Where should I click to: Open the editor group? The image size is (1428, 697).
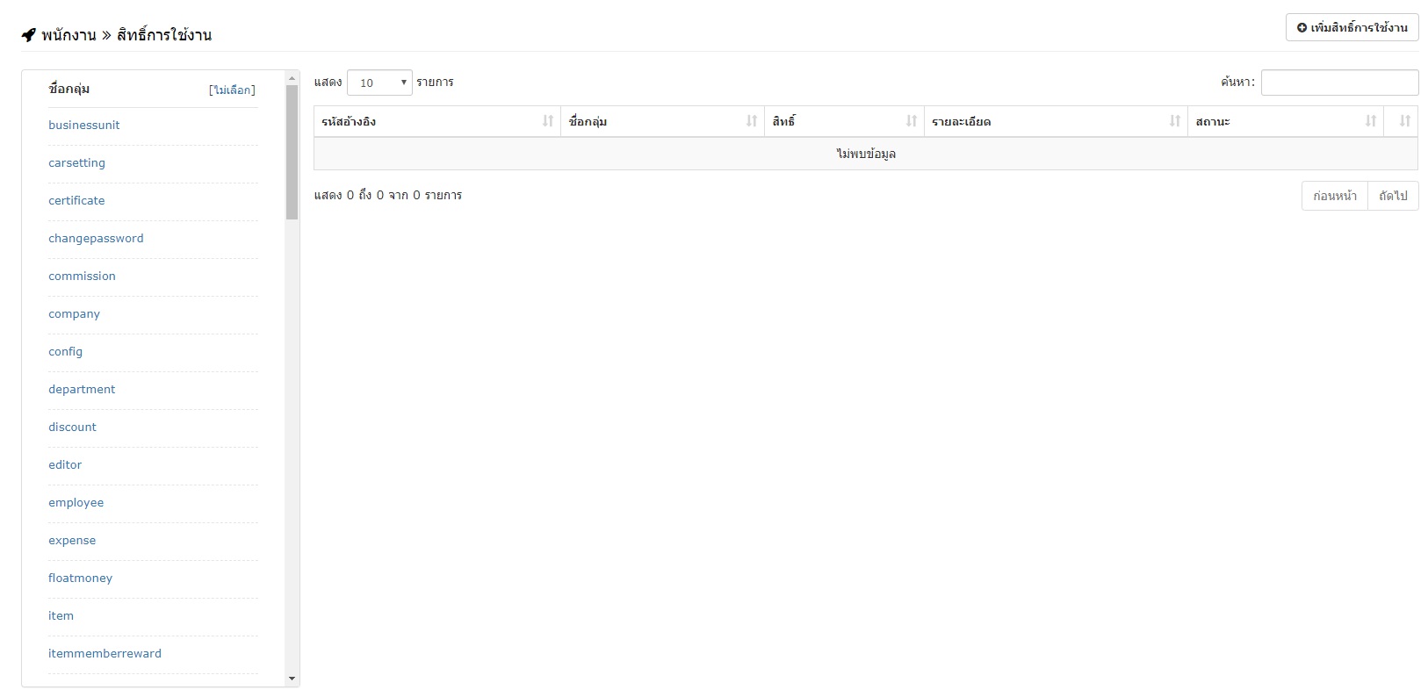tap(65, 465)
